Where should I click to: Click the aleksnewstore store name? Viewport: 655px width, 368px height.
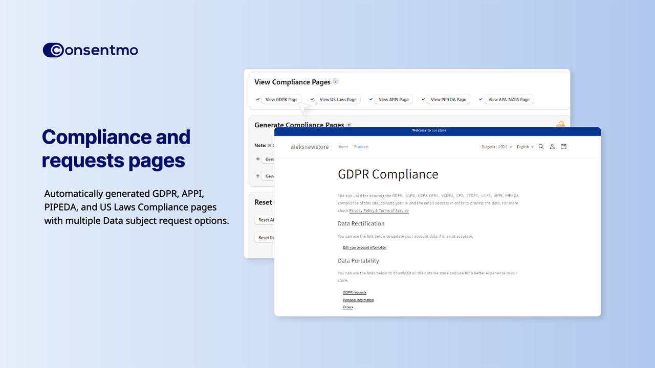pos(310,147)
